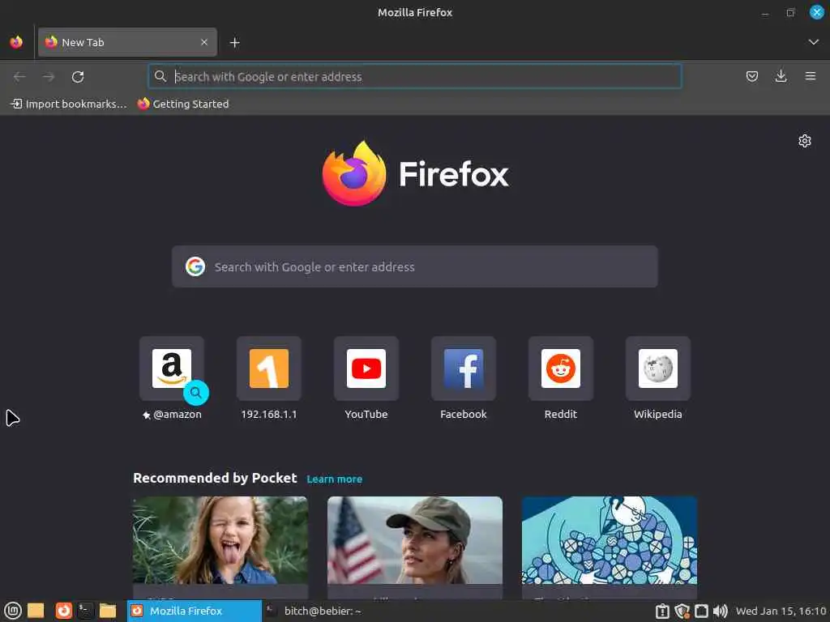This screenshot has height=622, width=830.
Task: Expand the list all tabs chevron
Action: tap(813, 42)
